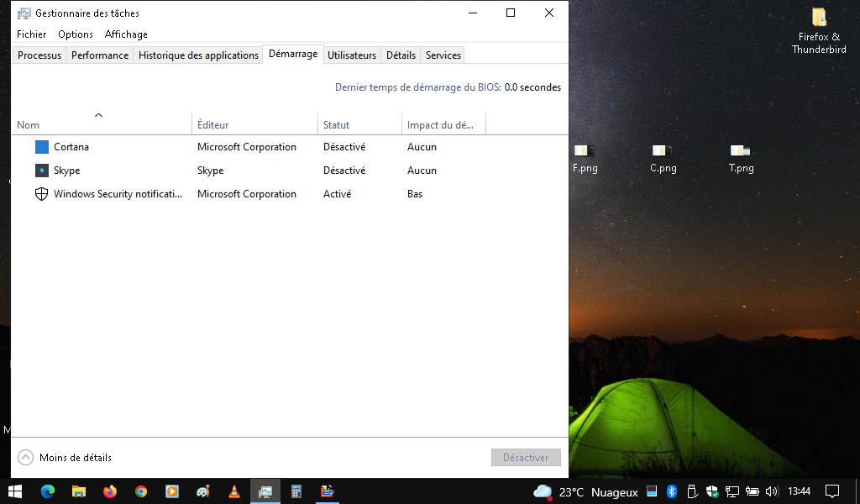The width and height of the screenshot is (860, 504).
Task: Open Calculator from the taskbar
Action: tap(296, 491)
